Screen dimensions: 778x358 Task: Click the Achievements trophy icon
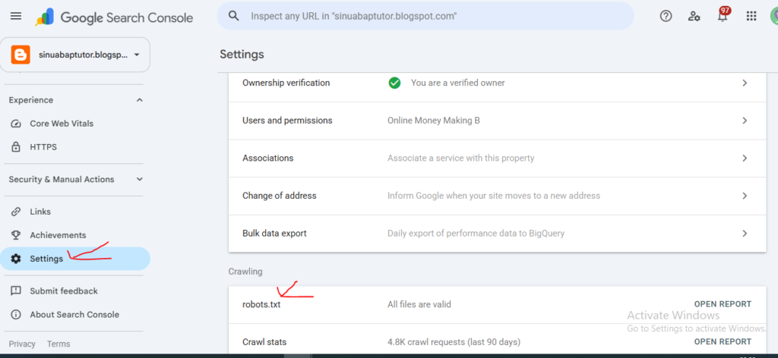click(x=16, y=235)
